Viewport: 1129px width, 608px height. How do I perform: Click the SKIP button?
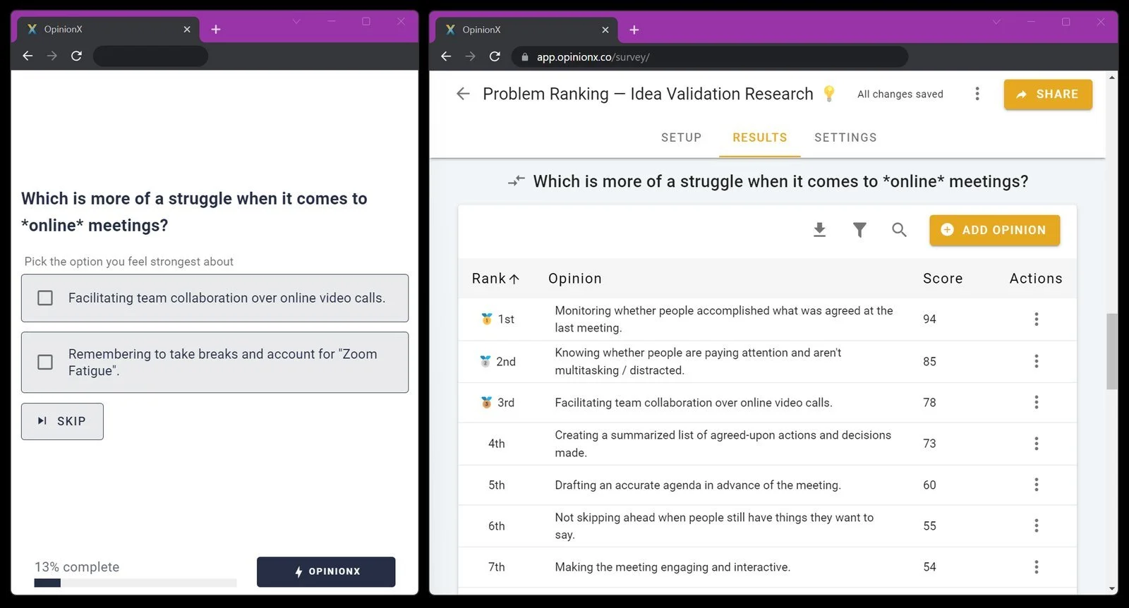pos(62,421)
